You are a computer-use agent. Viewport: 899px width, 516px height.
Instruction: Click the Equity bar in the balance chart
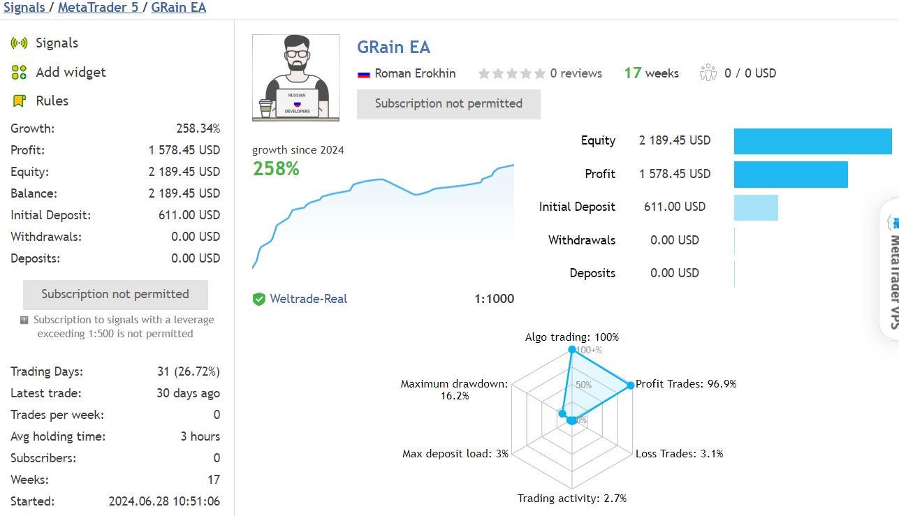[x=812, y=141]
